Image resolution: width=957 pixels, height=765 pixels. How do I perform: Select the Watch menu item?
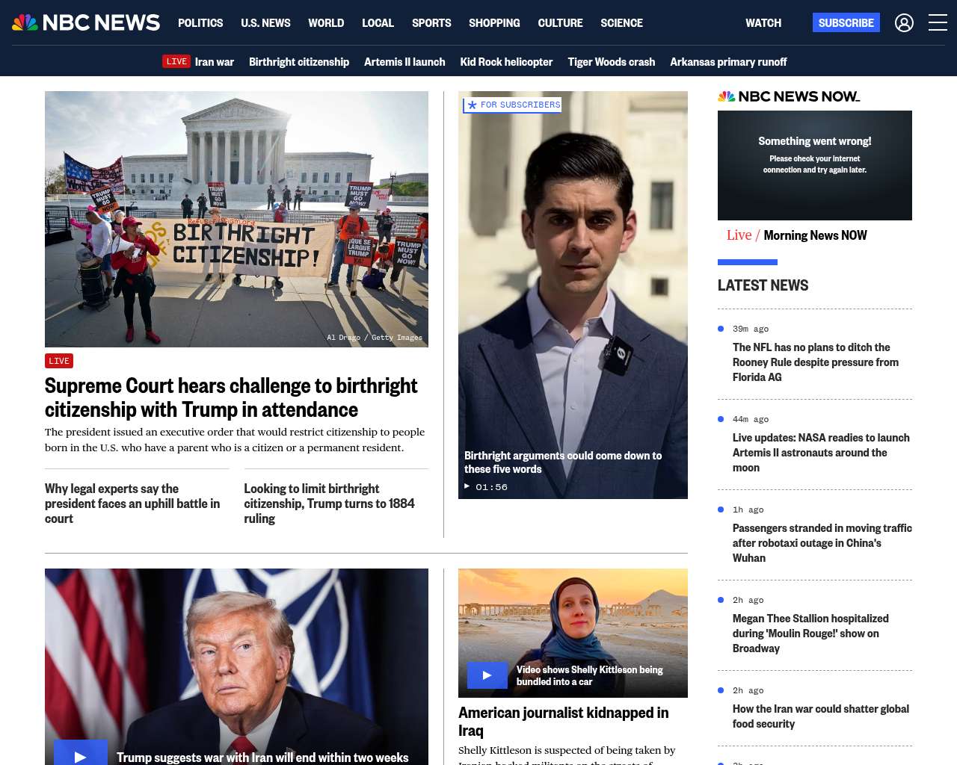763,23
